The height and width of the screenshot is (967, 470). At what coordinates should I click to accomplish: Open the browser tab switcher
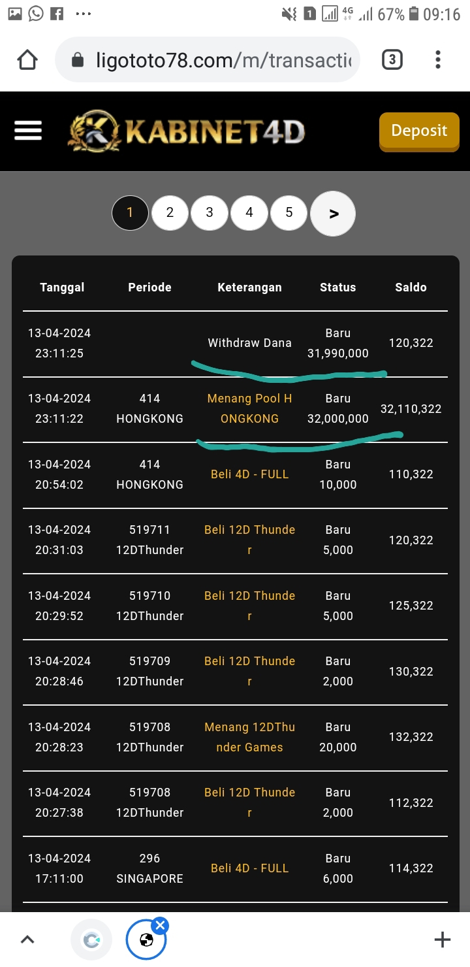click(x=391, y=60)
